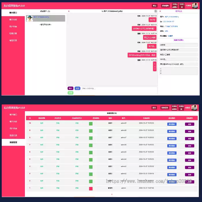Click purple 禁用 button for admin8
The width and height of the screenshot is (202, 202).
coord(190,131)
